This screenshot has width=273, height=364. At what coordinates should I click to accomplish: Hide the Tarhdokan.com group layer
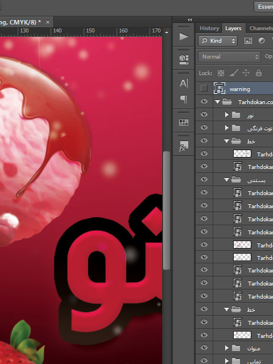click(204, 101)
